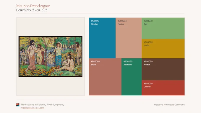Image resolution: width=201 pixels, height=113 pixels.
Task: Choose the Malachite green color swatch
Action: tap(132, 77)
